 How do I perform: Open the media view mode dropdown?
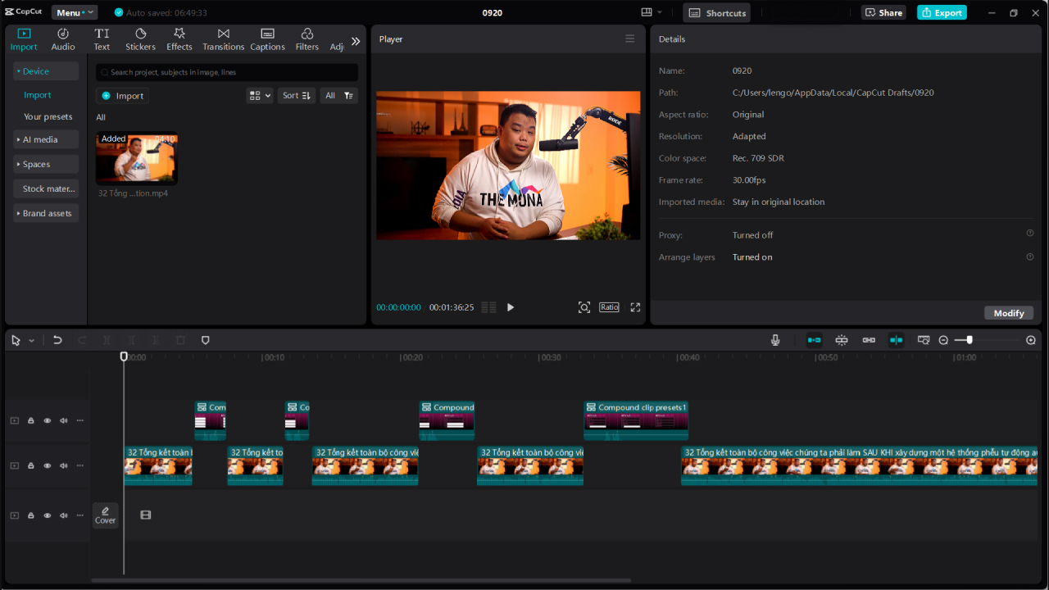259,96
